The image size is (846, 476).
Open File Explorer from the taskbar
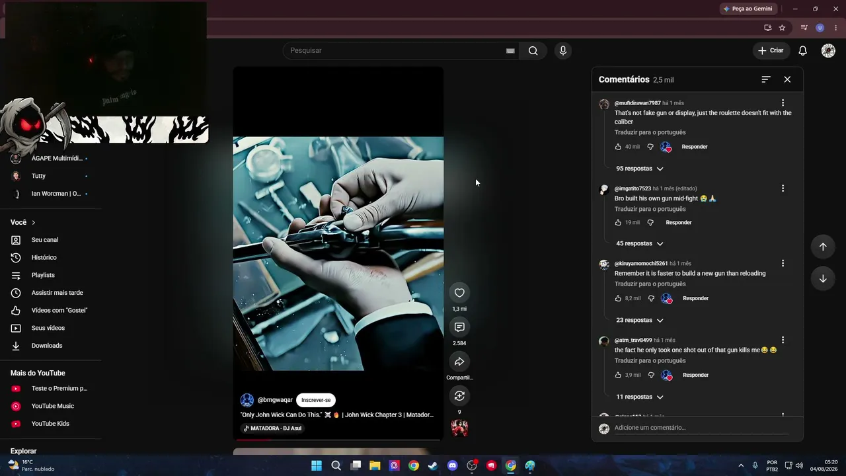coord(375,465)
